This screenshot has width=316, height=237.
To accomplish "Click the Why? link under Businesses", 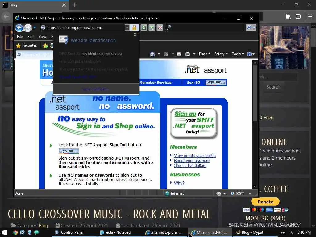I will click(179, 183).
